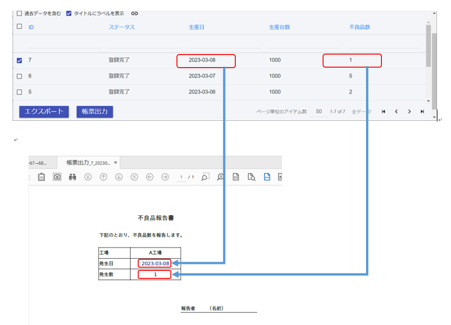Go to previous page with up arrow icon
The height and width of the screenshot is (325, 451).
tap(104, 177)
